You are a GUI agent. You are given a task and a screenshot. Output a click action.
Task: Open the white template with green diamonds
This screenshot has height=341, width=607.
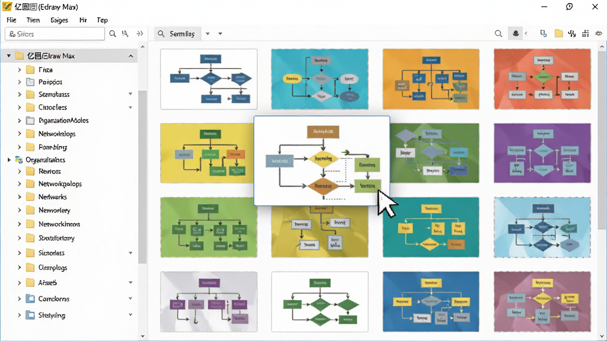click(x=320, y=301)
